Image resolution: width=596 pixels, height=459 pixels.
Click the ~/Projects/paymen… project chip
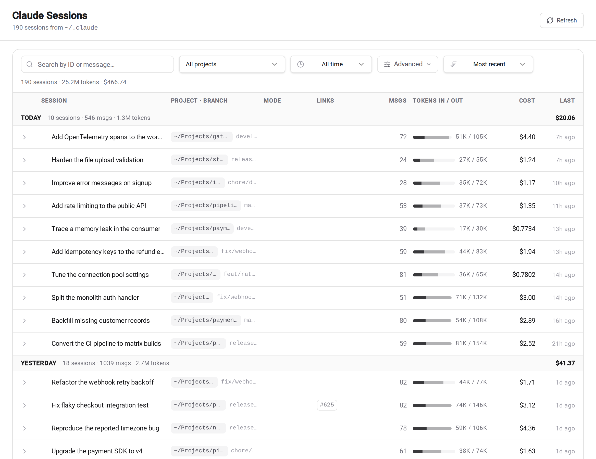point(206,320)
